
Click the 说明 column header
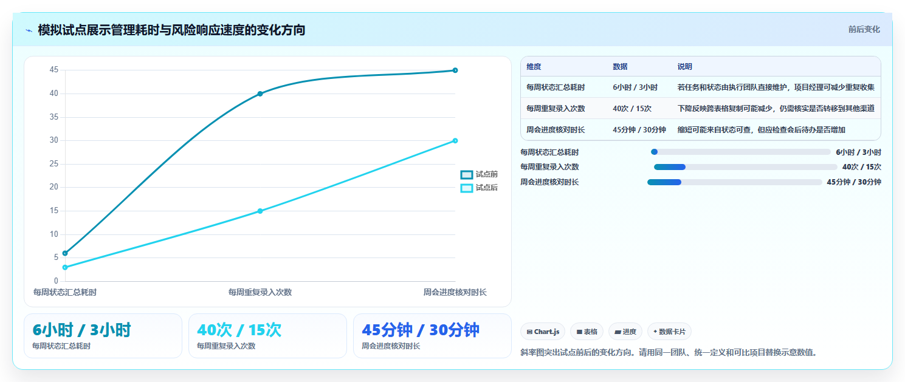685,67
